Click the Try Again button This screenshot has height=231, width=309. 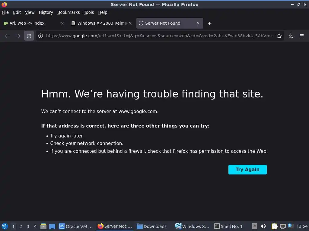pyautogui.click(x=247, y=170)
